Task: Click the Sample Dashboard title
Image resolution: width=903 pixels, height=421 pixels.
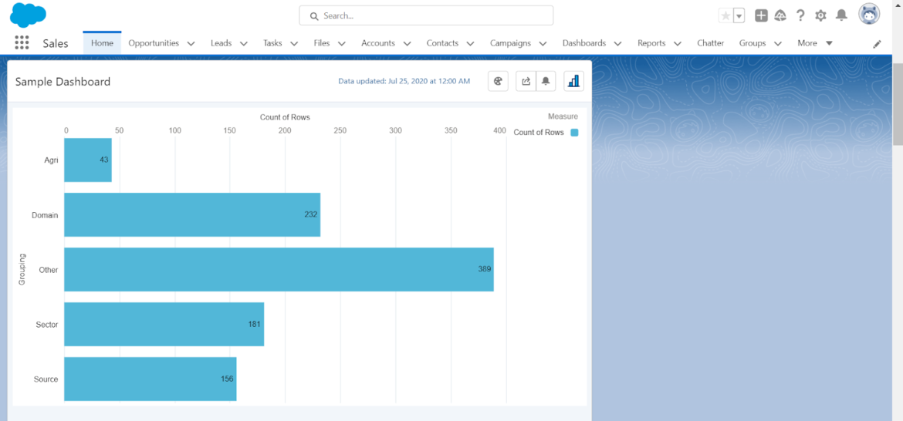Action: (x=63, y=82)
